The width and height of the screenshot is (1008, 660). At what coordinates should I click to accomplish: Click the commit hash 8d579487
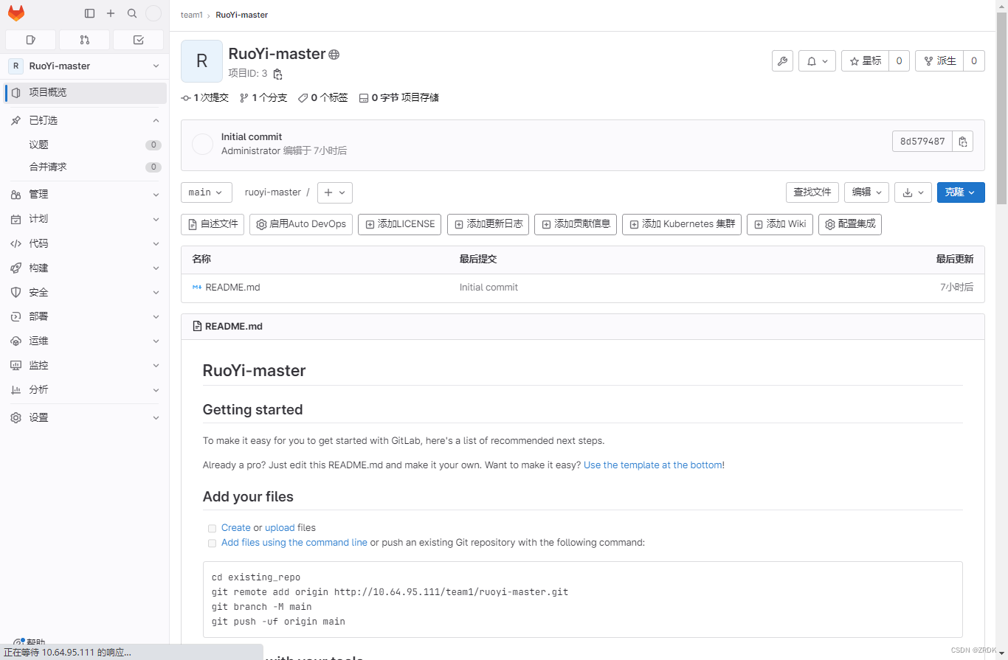coord(922,142)
